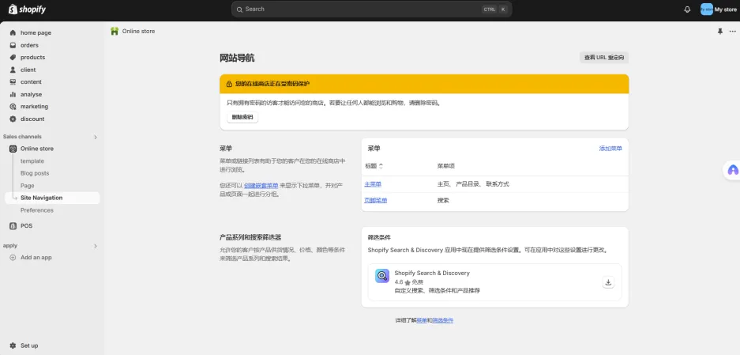This screenshot has height=355, width=740.
Task: Click the My store avatar icon
Action: (706, 9)
